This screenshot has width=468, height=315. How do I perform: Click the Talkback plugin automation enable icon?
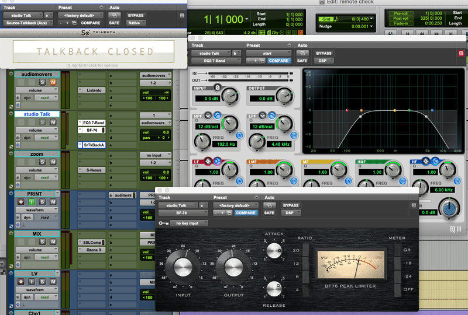point(114,15)
